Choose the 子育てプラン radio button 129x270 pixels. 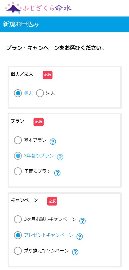click(18, 171)
